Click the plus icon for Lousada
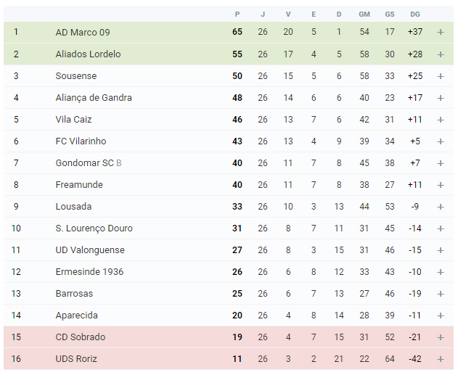Screen dimensions: 458x375 441,207
